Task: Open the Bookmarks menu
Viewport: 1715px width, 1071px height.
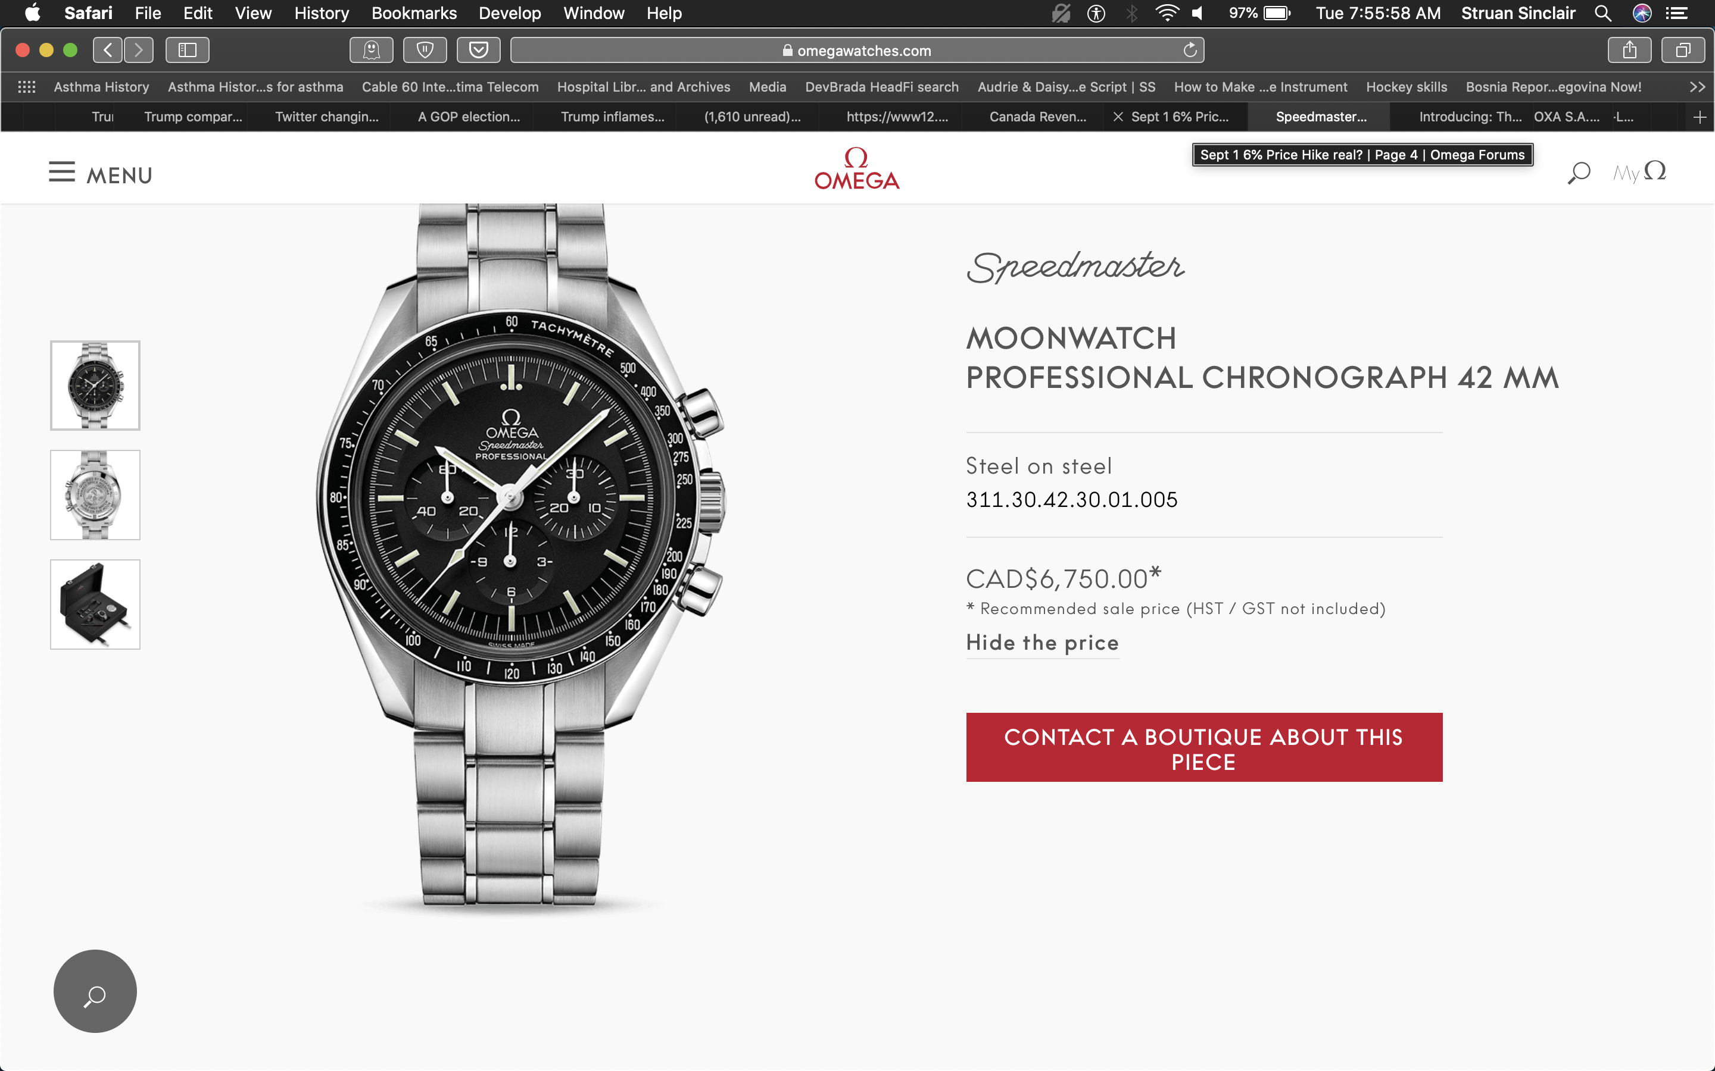Action: coord(414,12)
